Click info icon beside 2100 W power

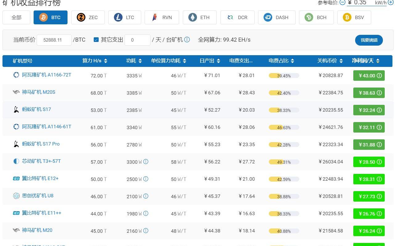pyautogui.click(x=146, y=196)
